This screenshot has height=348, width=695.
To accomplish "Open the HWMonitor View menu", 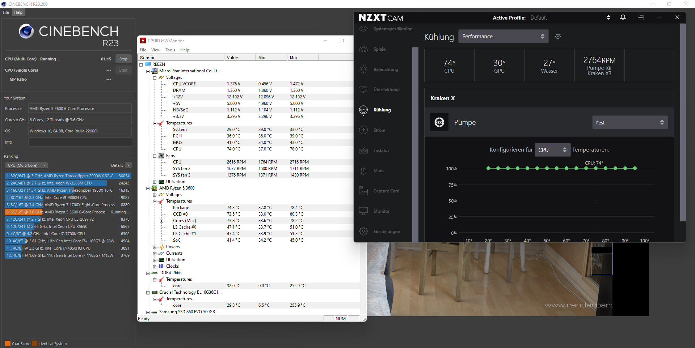I will click(x=156, y=50).
